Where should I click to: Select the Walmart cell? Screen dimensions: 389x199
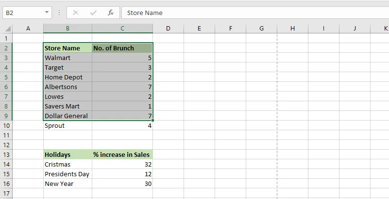pyautogui.click(x=68, y=58)
